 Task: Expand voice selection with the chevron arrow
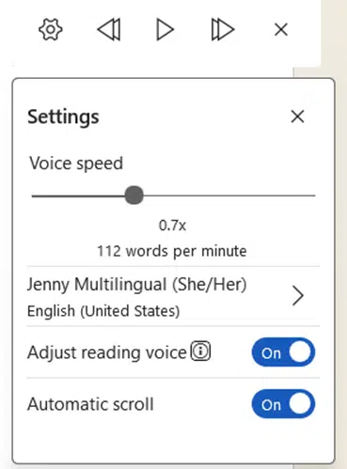pos(297,295)
